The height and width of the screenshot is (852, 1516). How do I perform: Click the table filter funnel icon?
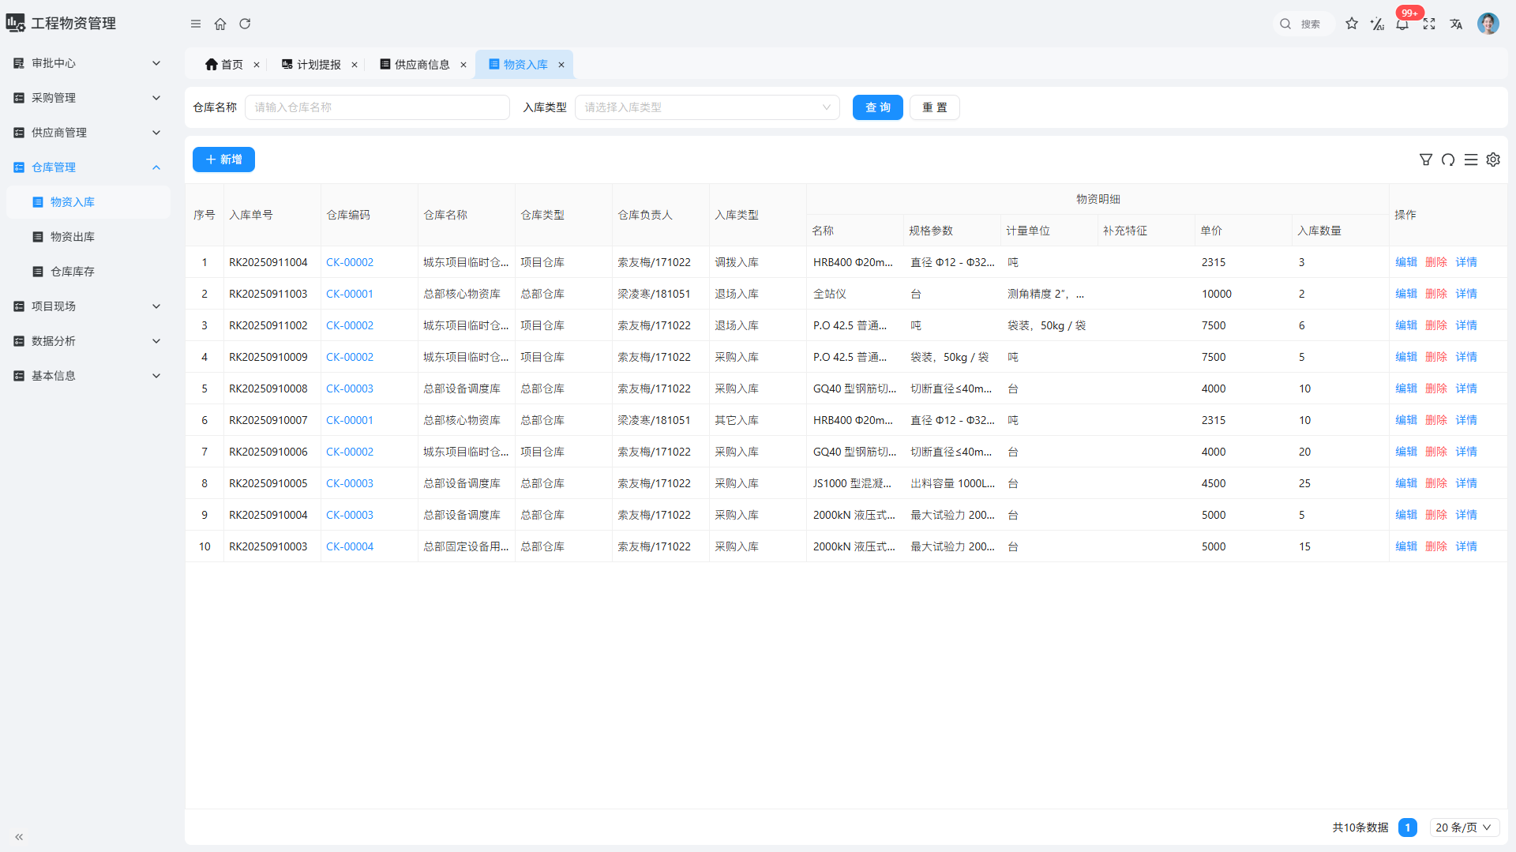(1425, 160)
